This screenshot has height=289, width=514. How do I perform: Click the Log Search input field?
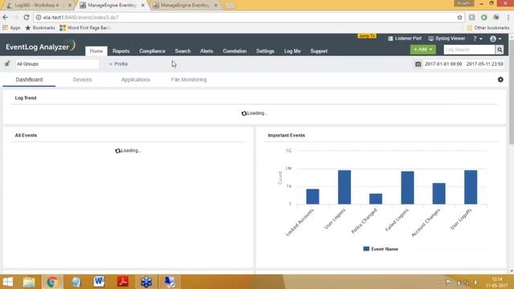(x=469, y=50)
